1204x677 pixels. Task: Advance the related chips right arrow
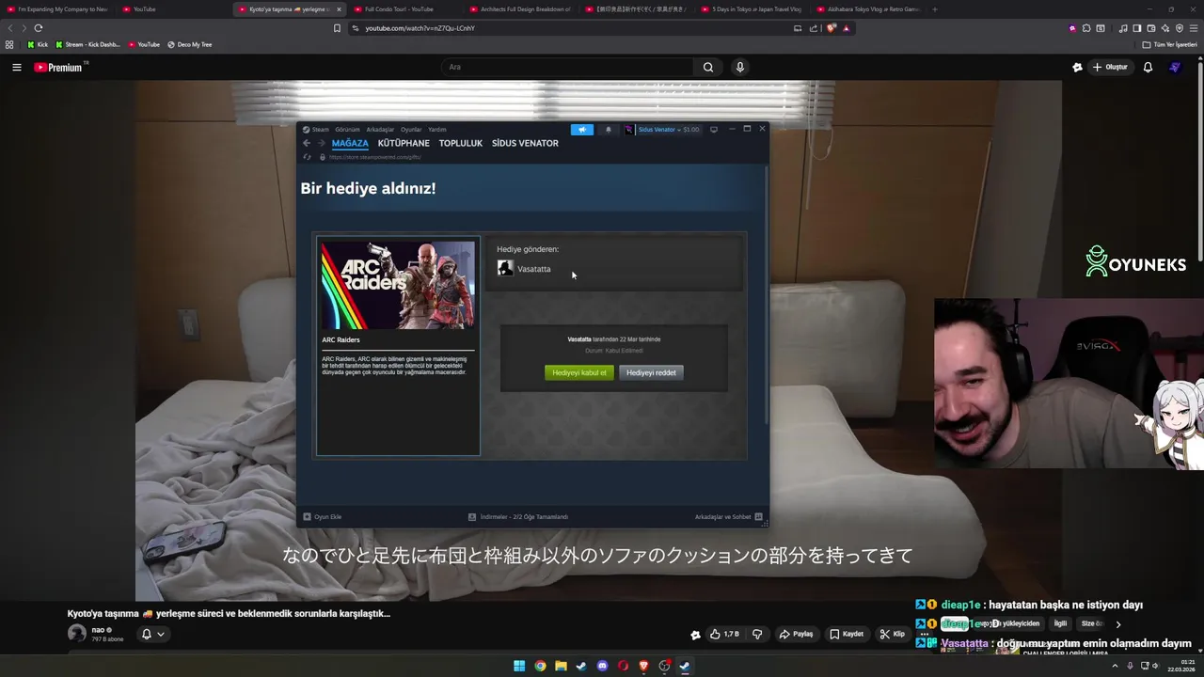point(1117,623)
